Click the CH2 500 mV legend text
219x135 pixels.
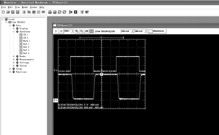(81, 108)
